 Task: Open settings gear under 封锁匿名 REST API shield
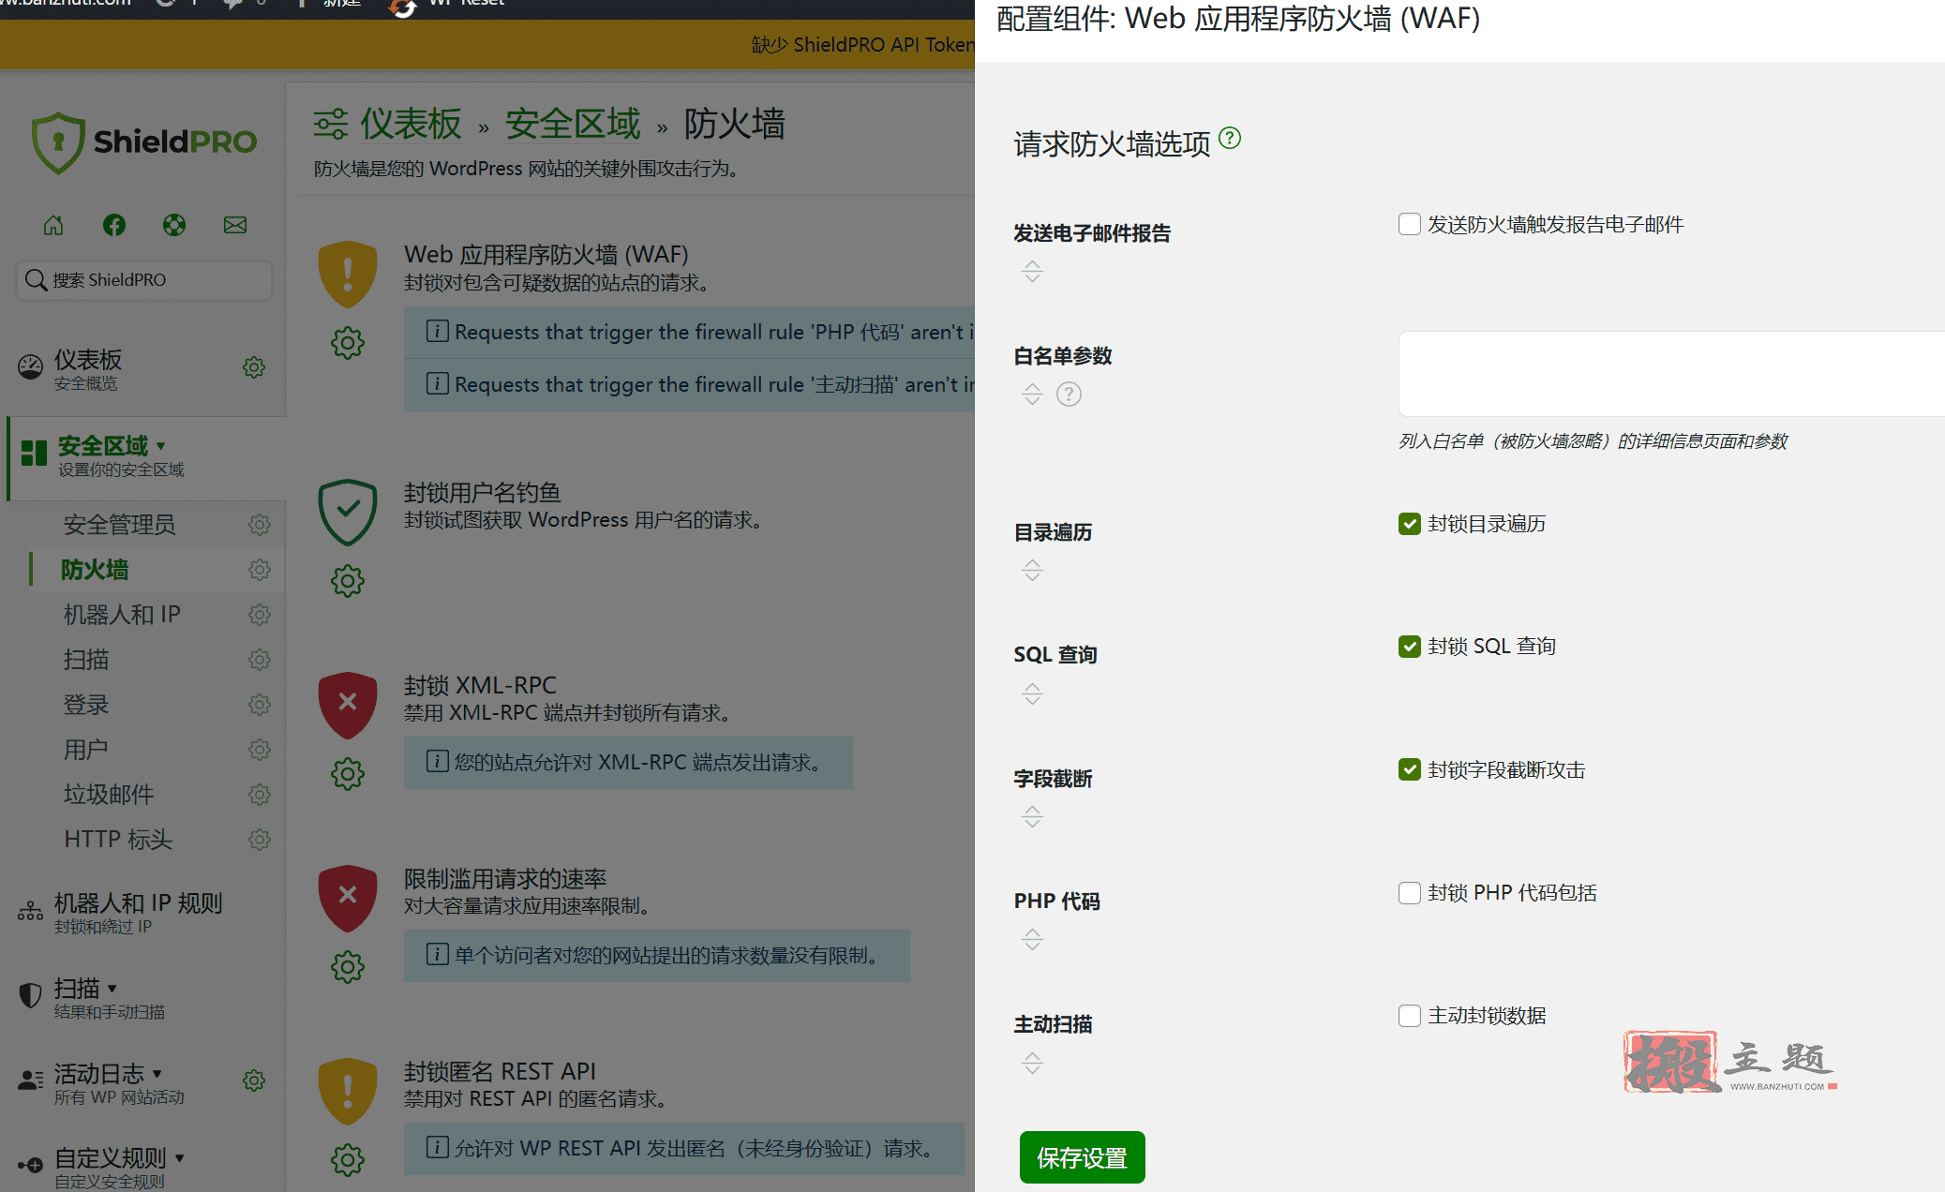click(x=348, y=1160)
